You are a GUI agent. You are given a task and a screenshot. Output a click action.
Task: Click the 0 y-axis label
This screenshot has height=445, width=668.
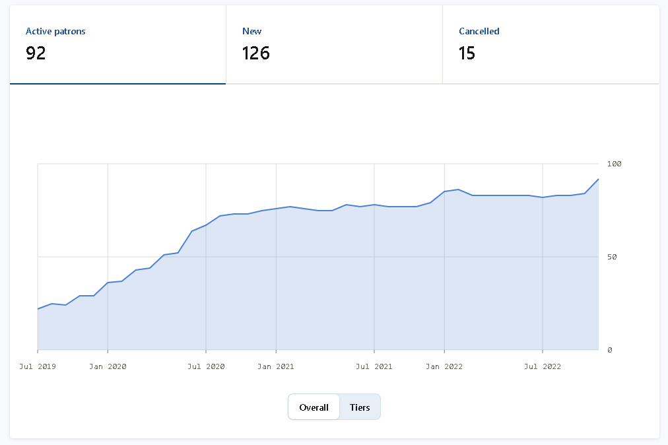click(x=609, y=350)
